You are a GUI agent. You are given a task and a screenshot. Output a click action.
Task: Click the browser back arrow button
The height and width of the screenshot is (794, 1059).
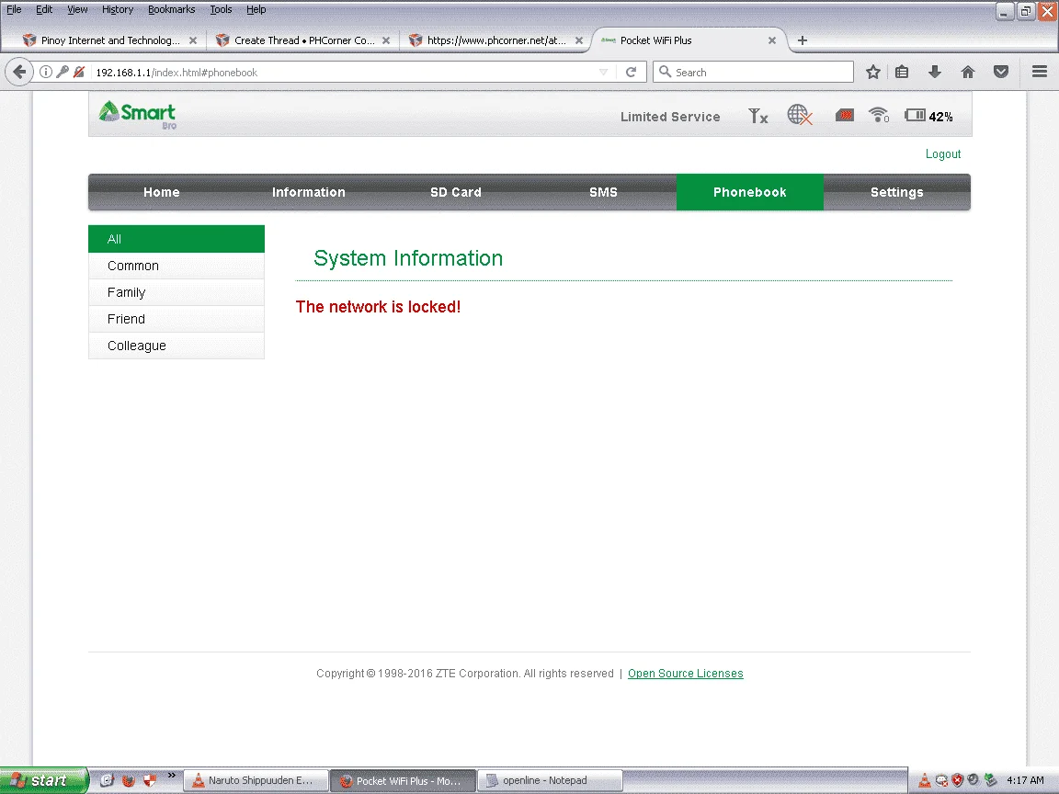tap(19, 72)
